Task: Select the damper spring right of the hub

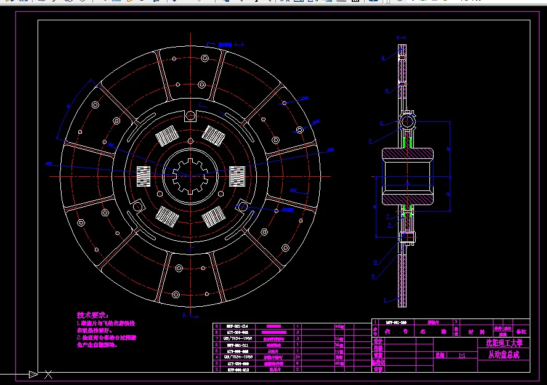Action: [237, 176]
